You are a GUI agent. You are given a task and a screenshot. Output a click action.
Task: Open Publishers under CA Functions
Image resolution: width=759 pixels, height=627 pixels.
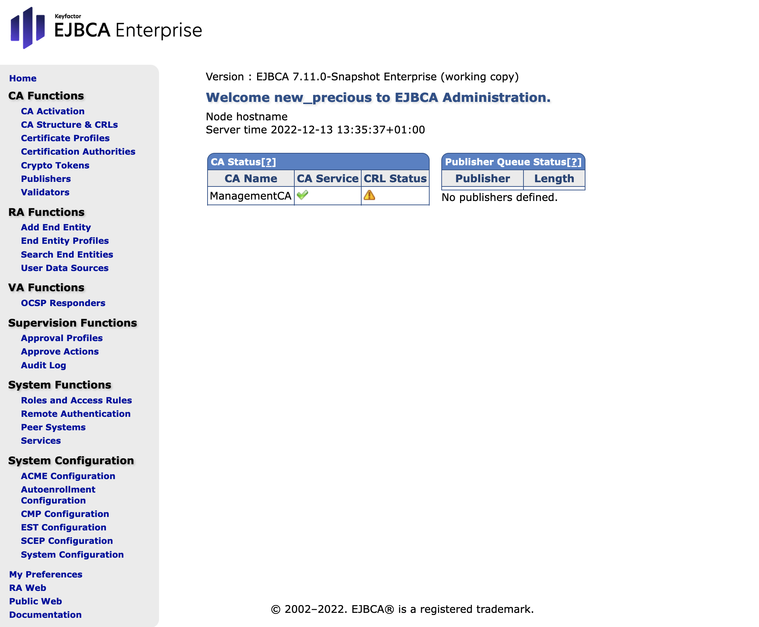46,179
